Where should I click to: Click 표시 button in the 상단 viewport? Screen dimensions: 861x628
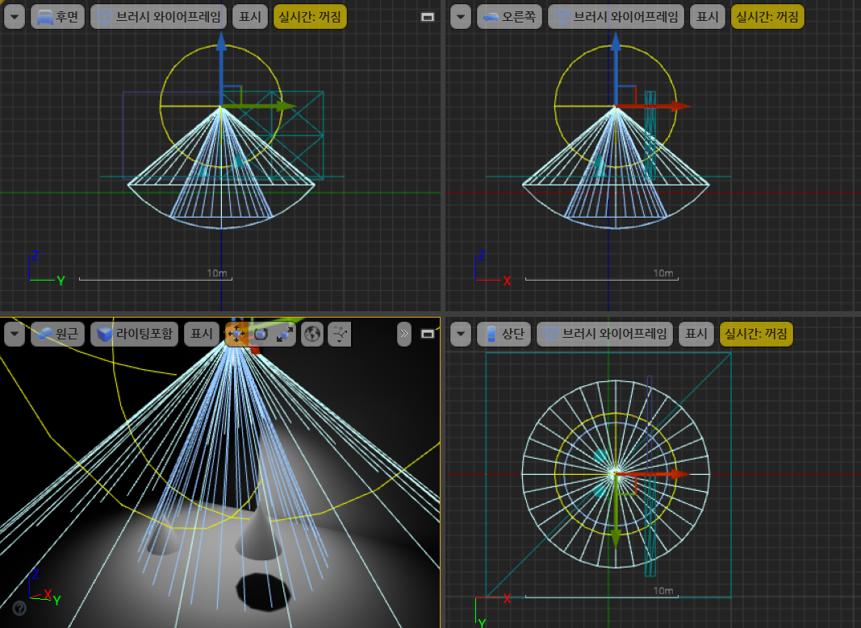[696, 334]
